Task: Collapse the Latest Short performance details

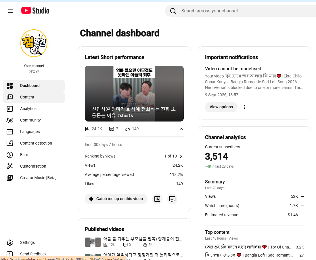Action: point(181,129)
